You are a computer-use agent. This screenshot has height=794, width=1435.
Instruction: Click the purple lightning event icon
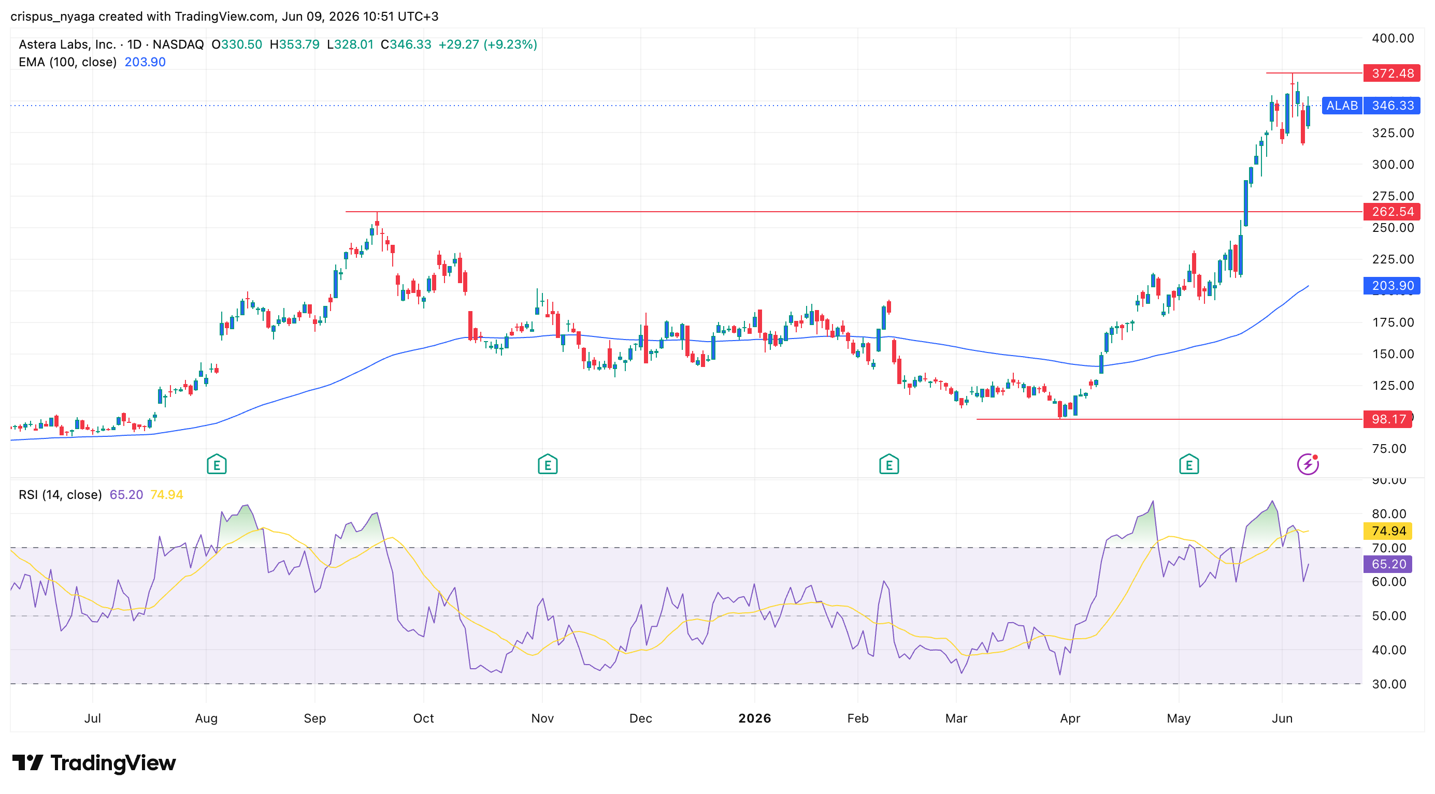1308,464
